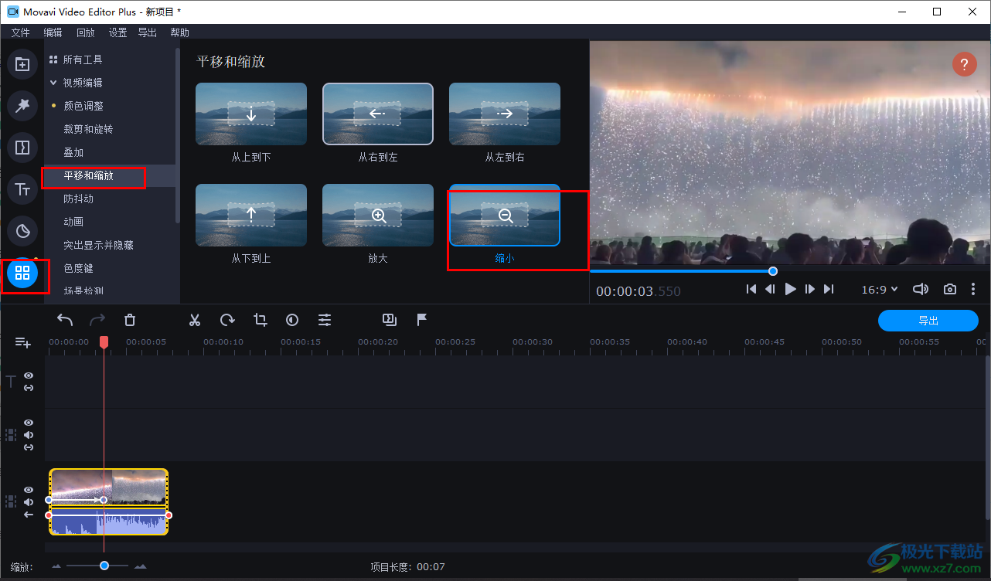Choose 放大 zoom-in preset
Screen dimensions: 991x581
pos(378,216)
